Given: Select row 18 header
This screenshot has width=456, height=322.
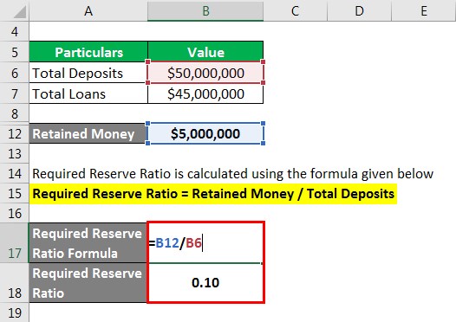Looking at the screenshot, I should click(15, 283).
